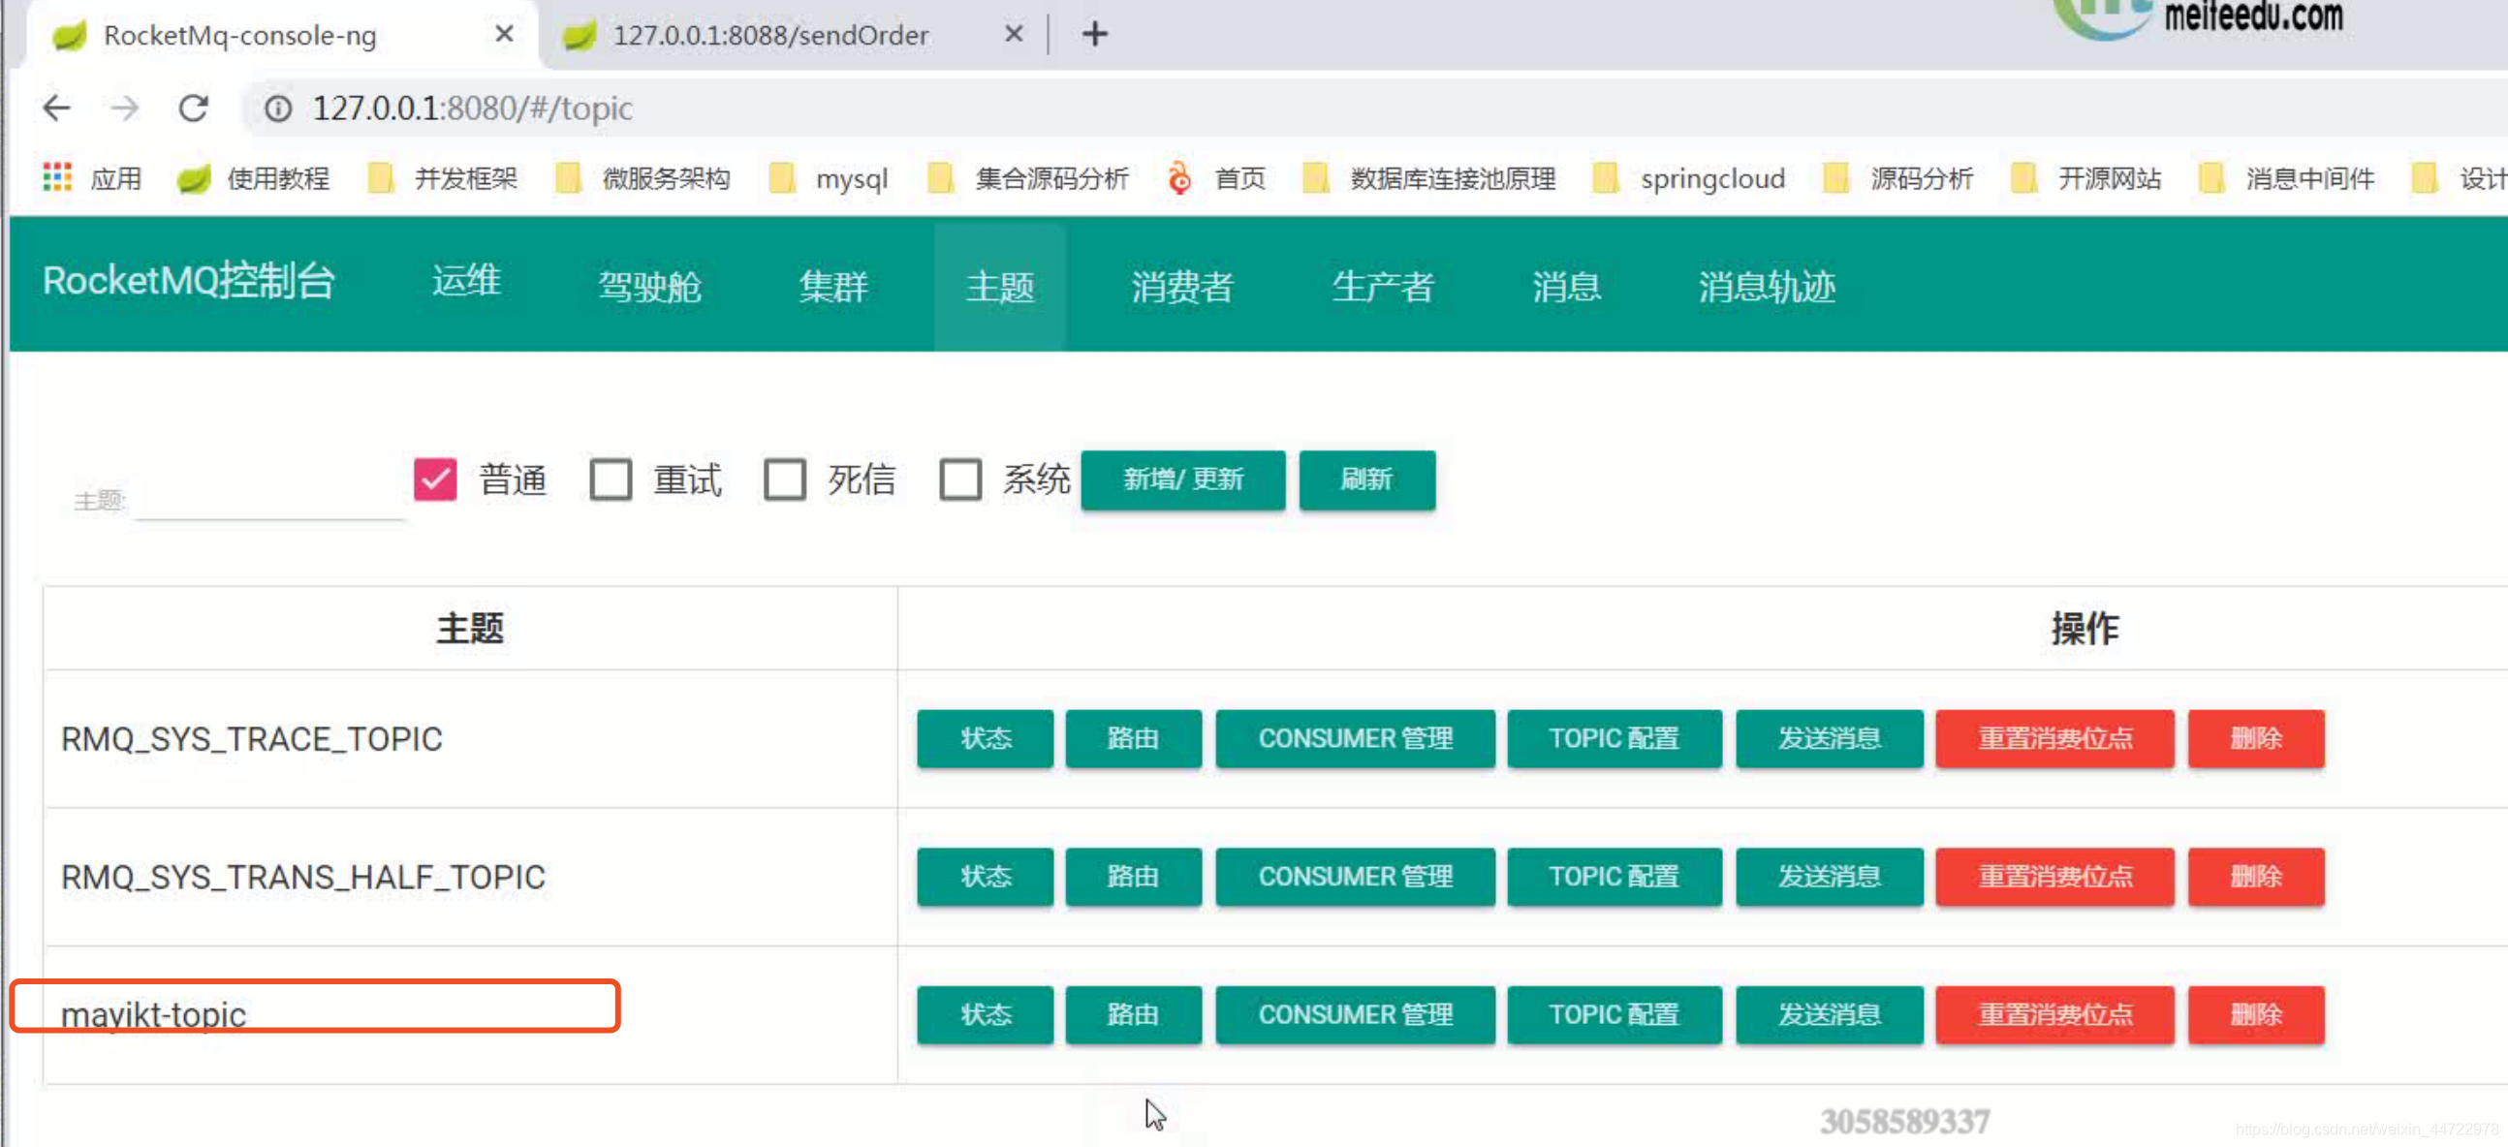Image resolution: width=2508 pixels, height=1147 pixels.
Task: Open the springcloud bookmark folder
Action: point(1689,178)
